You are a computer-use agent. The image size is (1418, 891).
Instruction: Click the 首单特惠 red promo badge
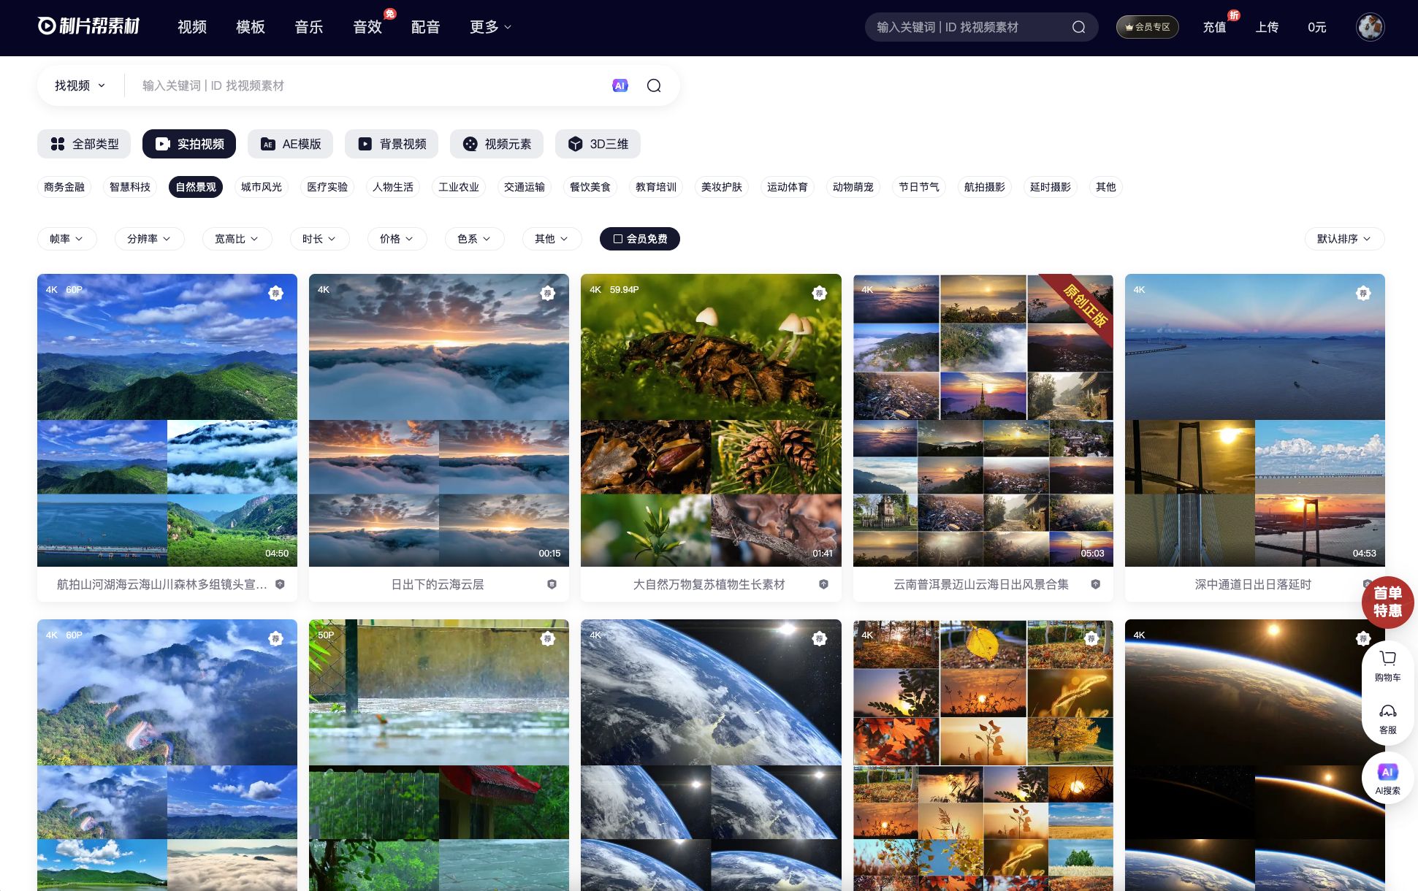(1387, 602)
